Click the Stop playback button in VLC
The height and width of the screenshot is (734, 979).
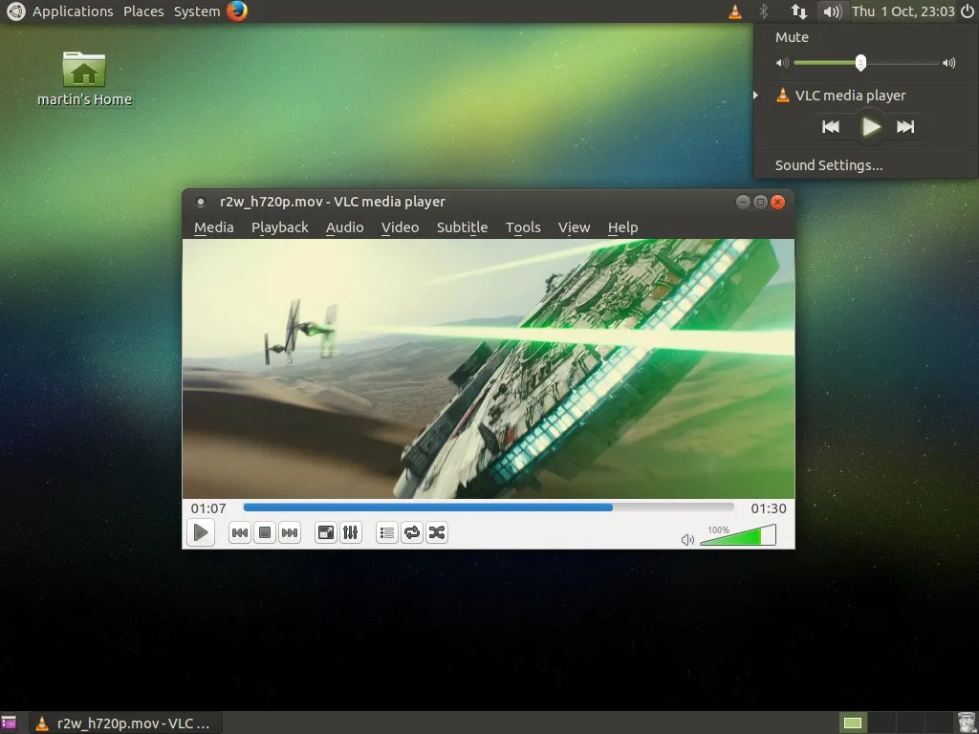[265, 532]
